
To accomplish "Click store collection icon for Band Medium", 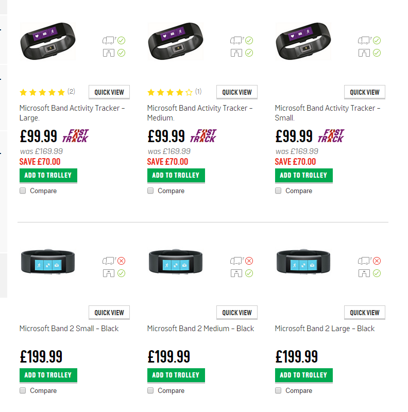I will pyautogui.click(x=236, y=53).
